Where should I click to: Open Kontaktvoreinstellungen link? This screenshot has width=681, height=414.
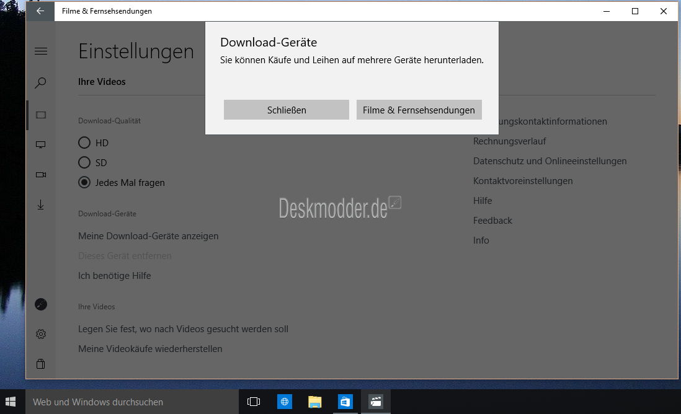tap(523, 181)
